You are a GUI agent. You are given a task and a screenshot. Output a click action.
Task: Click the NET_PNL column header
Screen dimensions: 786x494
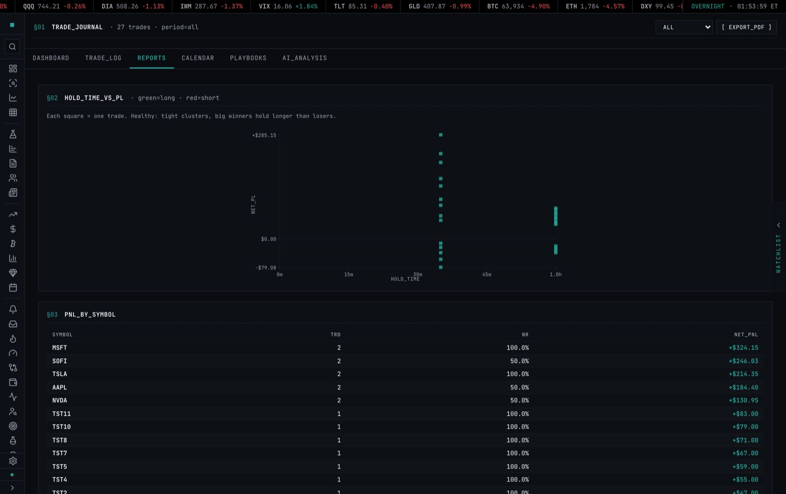click(x=746, y=335)
